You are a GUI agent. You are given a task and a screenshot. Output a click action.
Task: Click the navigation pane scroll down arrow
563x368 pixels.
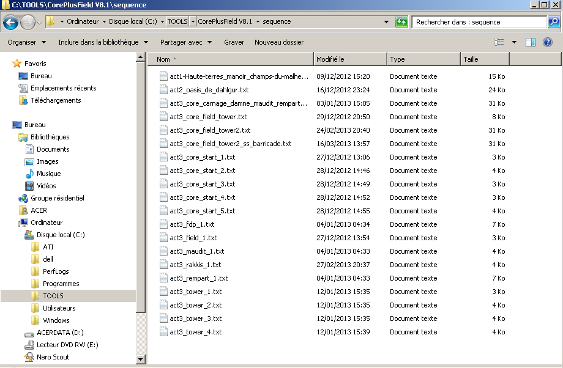tap(140, 359)
